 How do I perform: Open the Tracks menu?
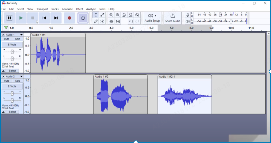55,9
